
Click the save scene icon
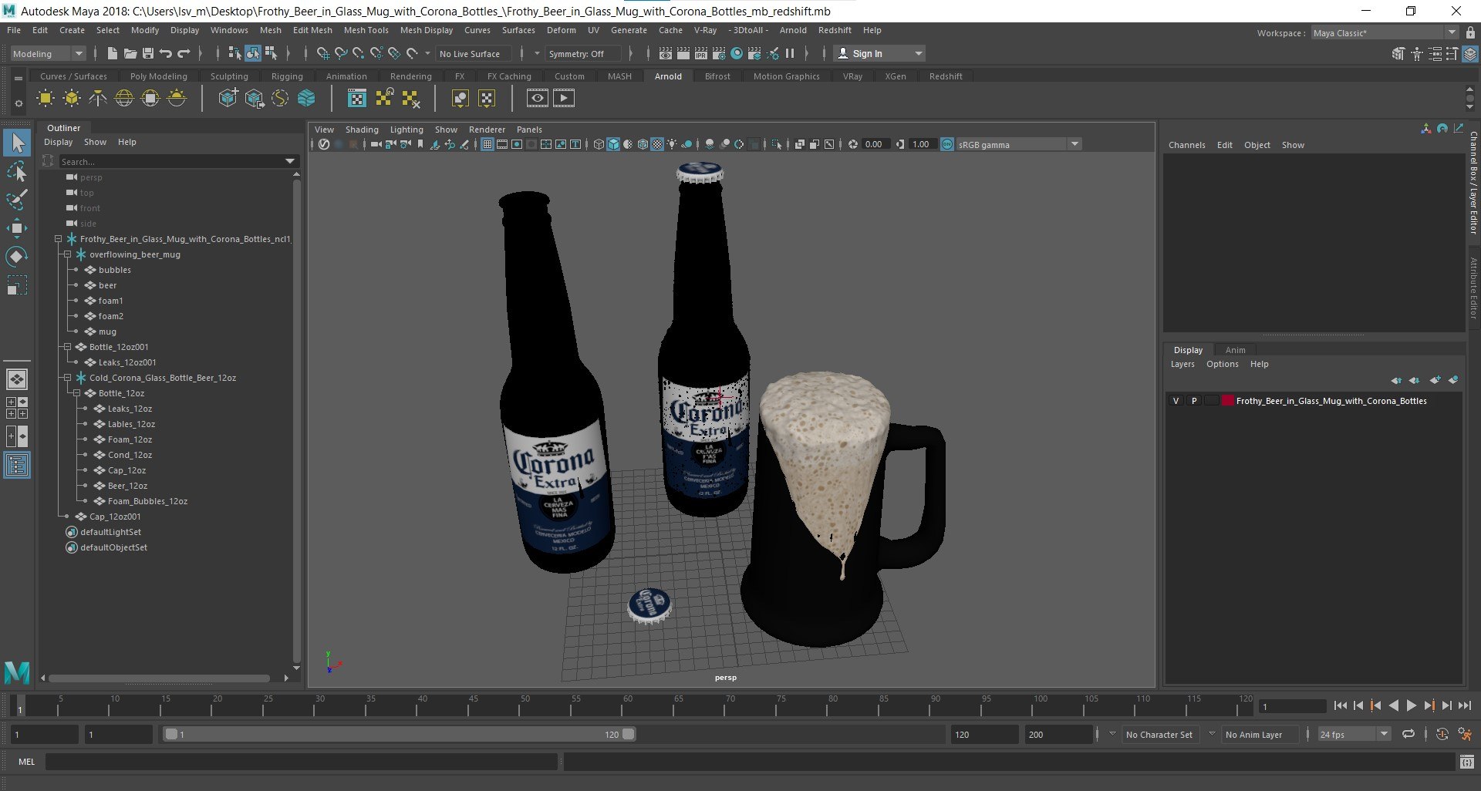click(147, 53)
